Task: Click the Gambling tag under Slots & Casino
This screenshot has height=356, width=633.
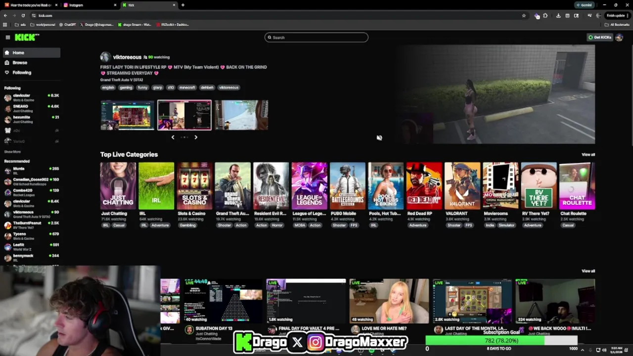Action: click(x=187, y=225)
